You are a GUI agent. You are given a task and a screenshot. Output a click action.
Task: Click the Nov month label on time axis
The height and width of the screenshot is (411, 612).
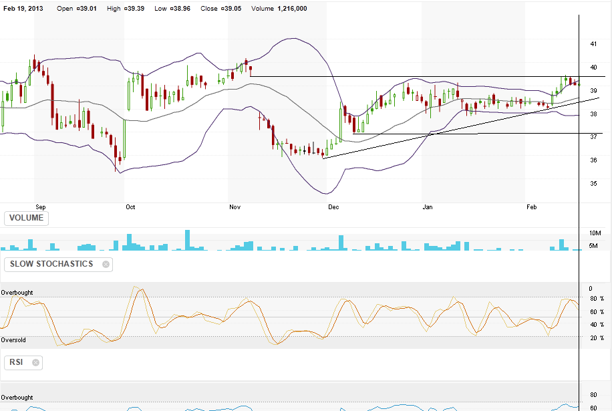[235, 207]
